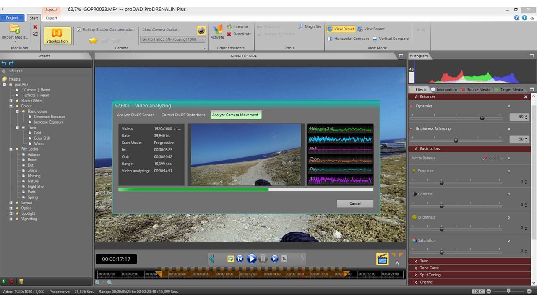Click the Import Media icon
The height and width of the screenshot is (302, 537).
[x=15, y=29]
